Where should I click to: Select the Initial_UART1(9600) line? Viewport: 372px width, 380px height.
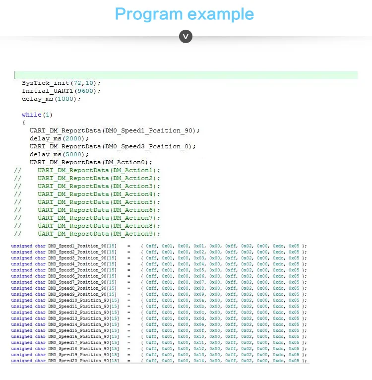click(x=61, y=91)
